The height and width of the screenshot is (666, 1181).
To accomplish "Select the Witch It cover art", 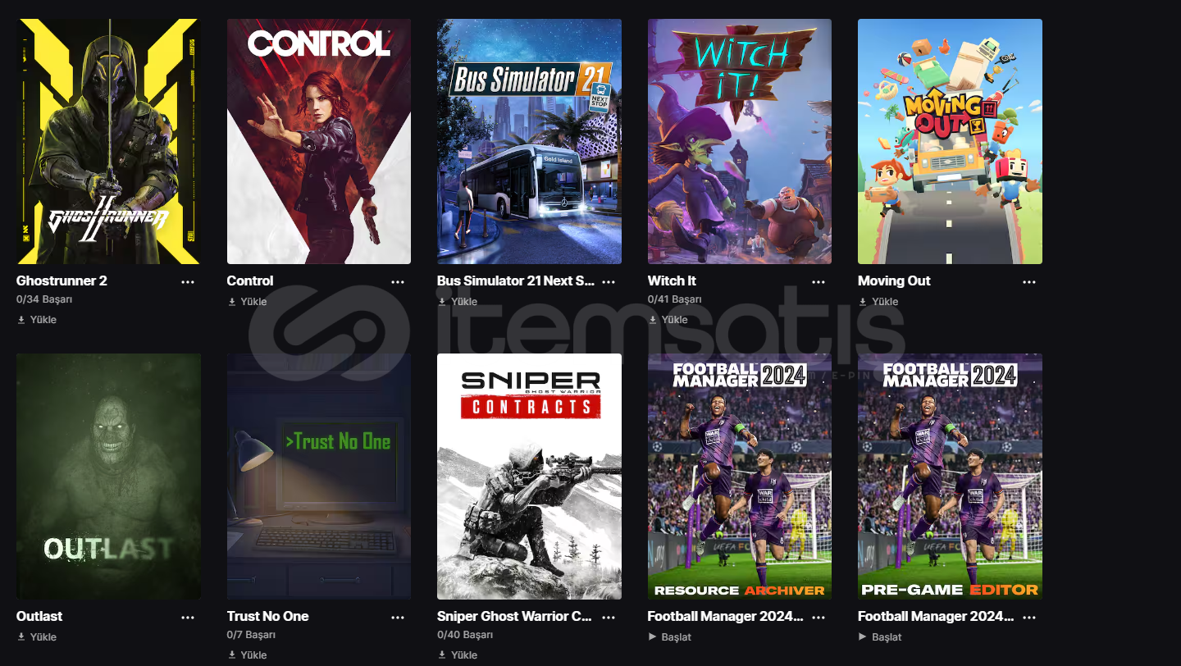I will point(740,141).
